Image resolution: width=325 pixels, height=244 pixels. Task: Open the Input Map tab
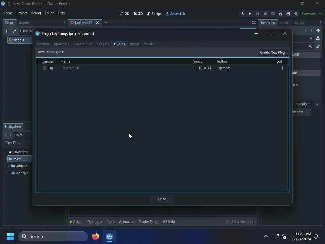click(x=62, y=44)
